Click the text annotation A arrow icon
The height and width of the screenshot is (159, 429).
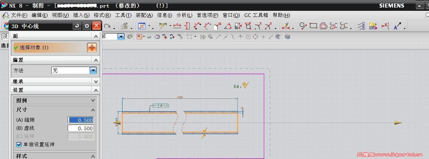pyautogui.click(x=397, y=26)
